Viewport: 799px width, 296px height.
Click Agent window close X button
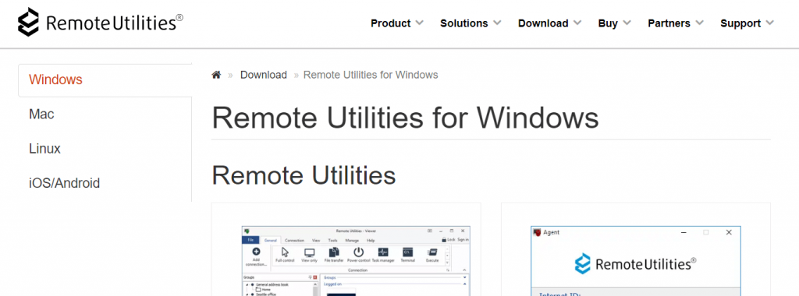(730, 232)
